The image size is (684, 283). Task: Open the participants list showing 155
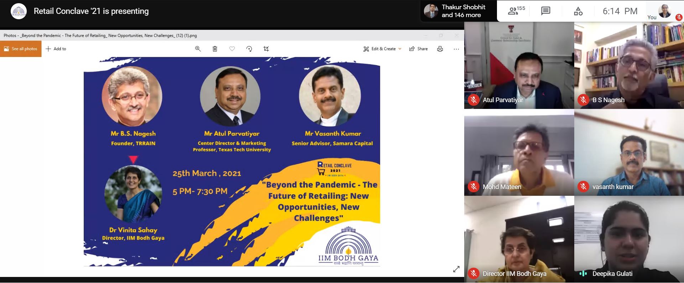click(516, 11)
